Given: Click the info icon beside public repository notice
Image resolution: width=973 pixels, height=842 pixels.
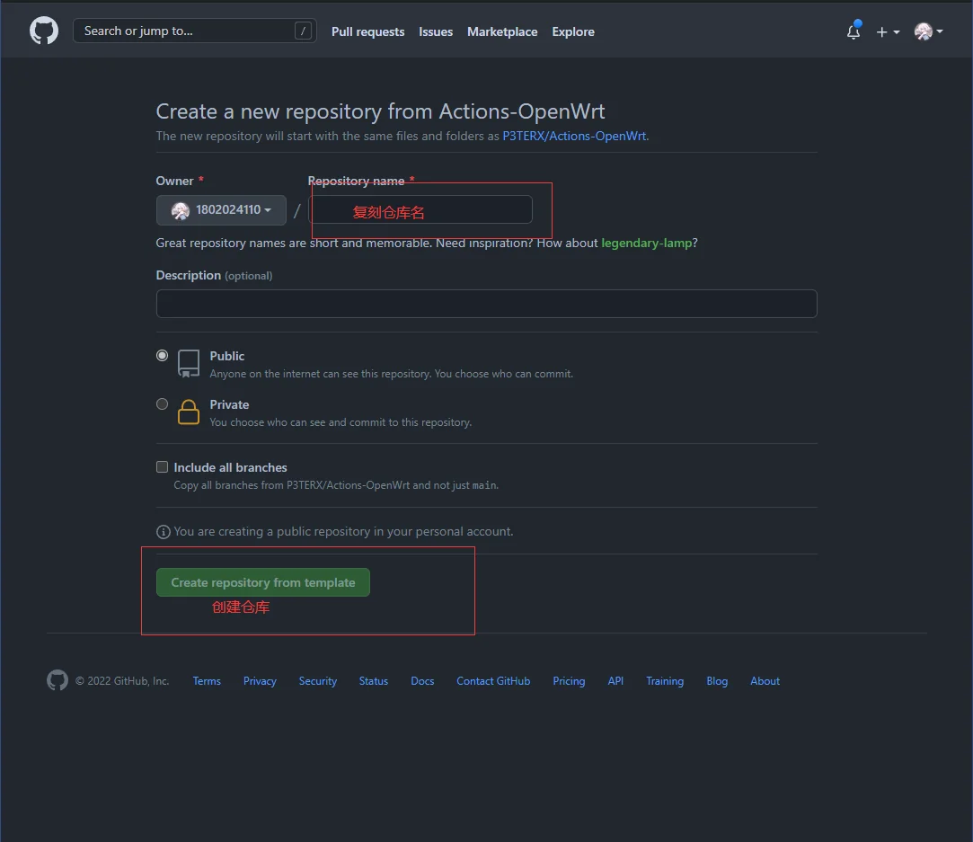Looking at the screenshot, I should pyautogui.click(x=164, y=532).
